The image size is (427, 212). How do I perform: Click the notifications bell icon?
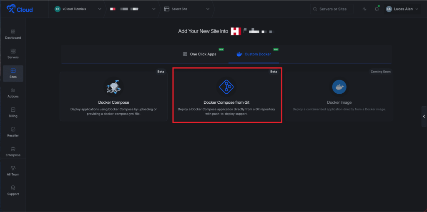pyautogui.click(x=377, y=9)
